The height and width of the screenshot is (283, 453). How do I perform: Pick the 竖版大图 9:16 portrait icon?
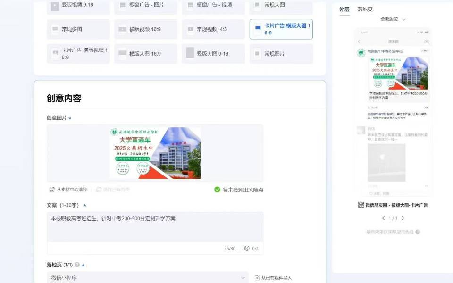coord(190,52)
